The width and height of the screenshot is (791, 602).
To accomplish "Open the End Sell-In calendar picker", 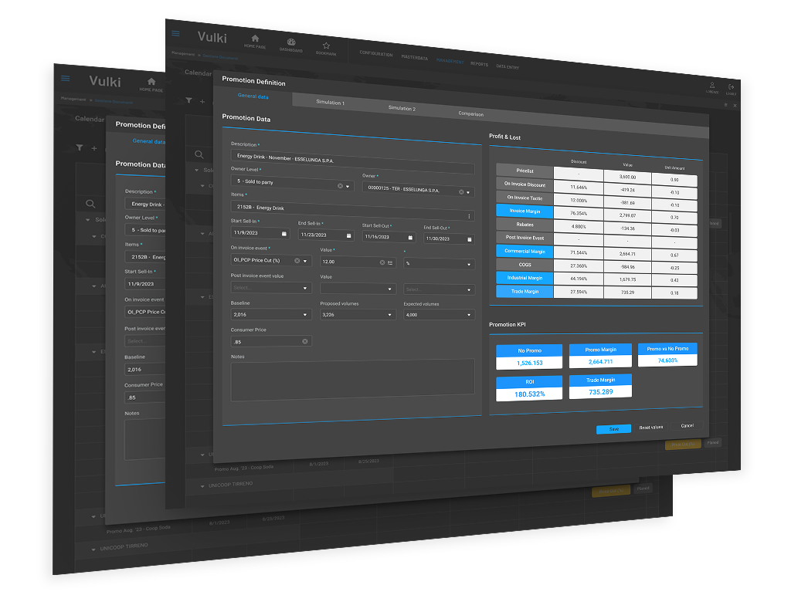I will [348, 235].
